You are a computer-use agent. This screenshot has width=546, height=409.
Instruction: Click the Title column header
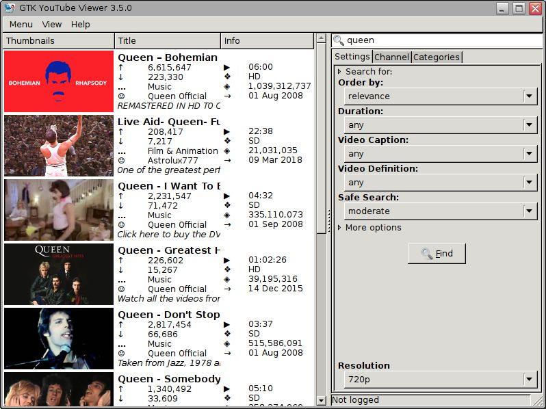pyautogui.click(x=168, y=41)
